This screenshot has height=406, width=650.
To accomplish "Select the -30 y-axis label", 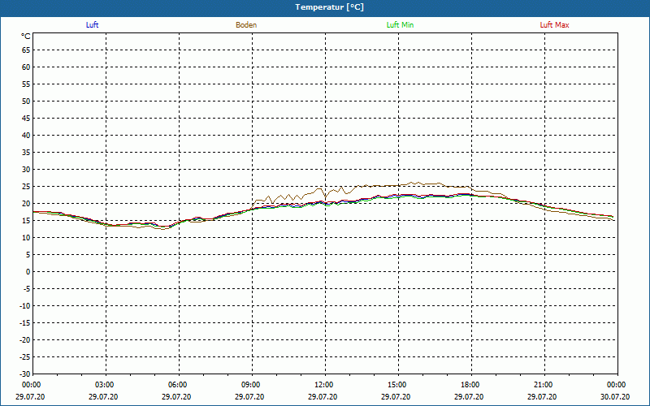I will click(x=25, y=374).
